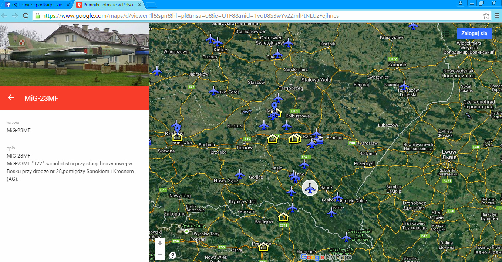
Task: Click the airplane marker near Bieszczadzki Park
Action: pyautogui.click(x=347, y=237)
